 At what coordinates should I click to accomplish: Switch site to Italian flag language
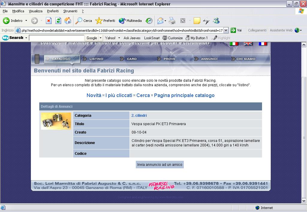pyautogui.click(x=234, y=44)
